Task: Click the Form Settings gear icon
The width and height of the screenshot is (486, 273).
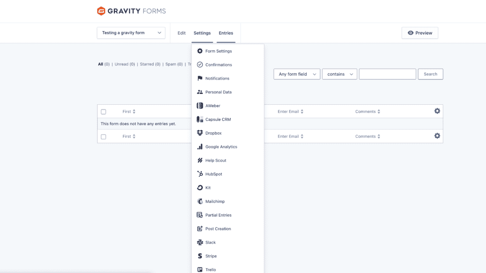Action: click(200, 51)
